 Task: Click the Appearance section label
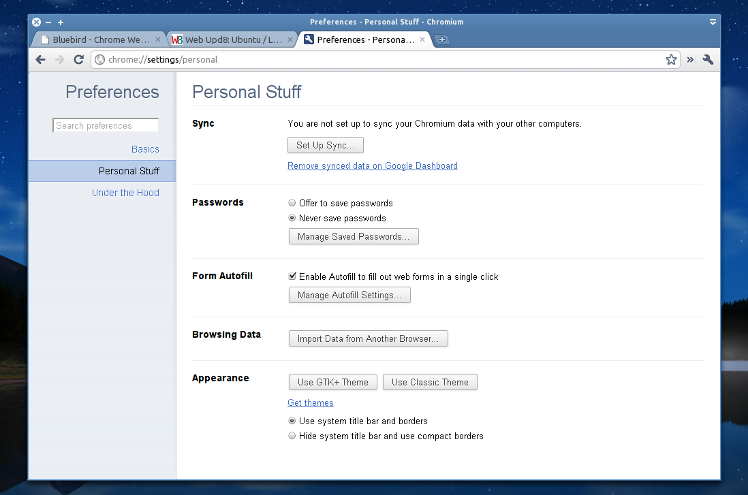coord(221,378)
